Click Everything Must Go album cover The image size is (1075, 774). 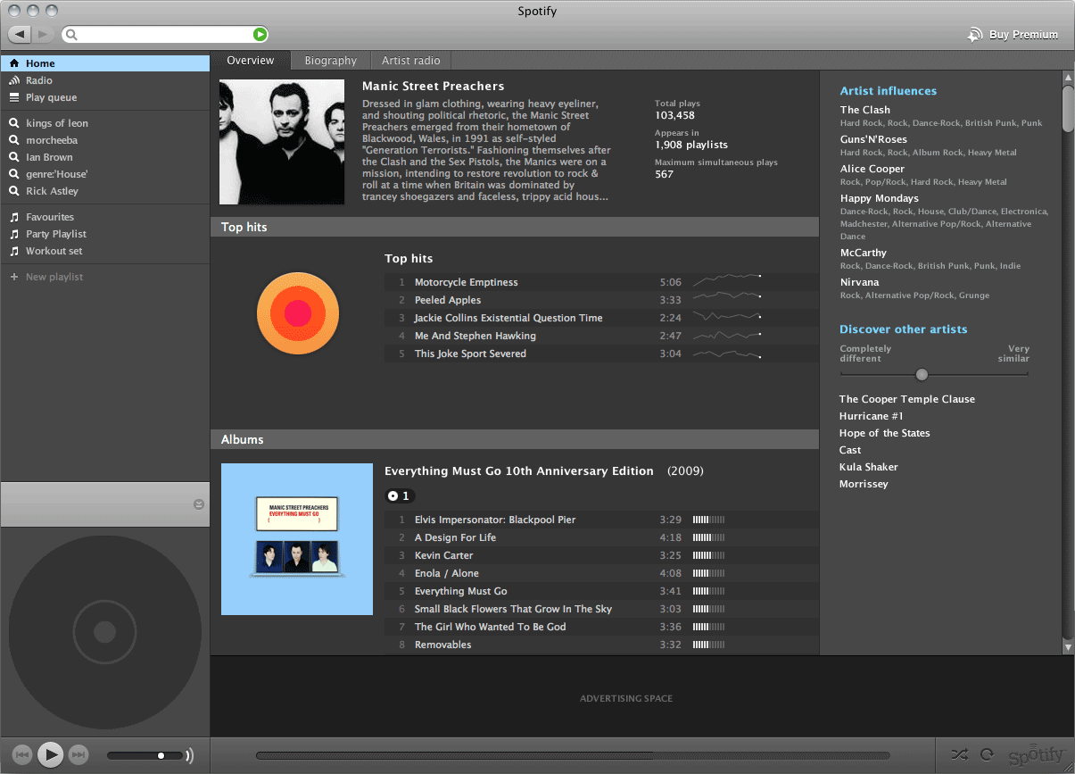tap(297, 539)
